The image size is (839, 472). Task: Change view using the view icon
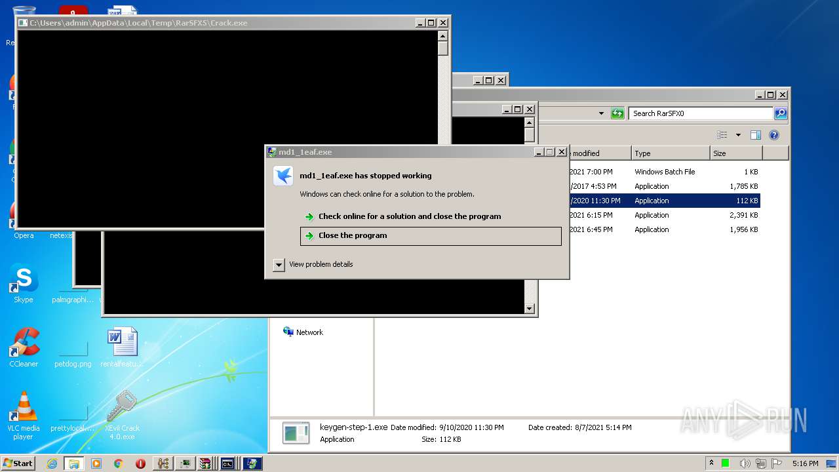coord(722,135)
